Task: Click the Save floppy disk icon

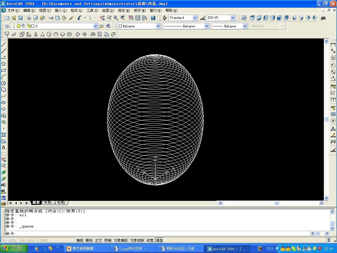Action: tap(20, 18)
